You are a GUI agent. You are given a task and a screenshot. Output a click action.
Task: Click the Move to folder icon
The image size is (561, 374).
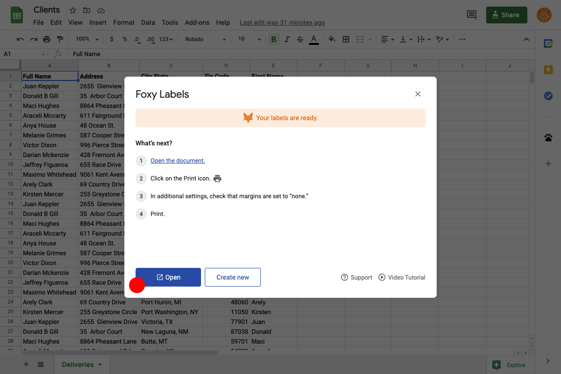pyautogui.click(x=87, y=10)
